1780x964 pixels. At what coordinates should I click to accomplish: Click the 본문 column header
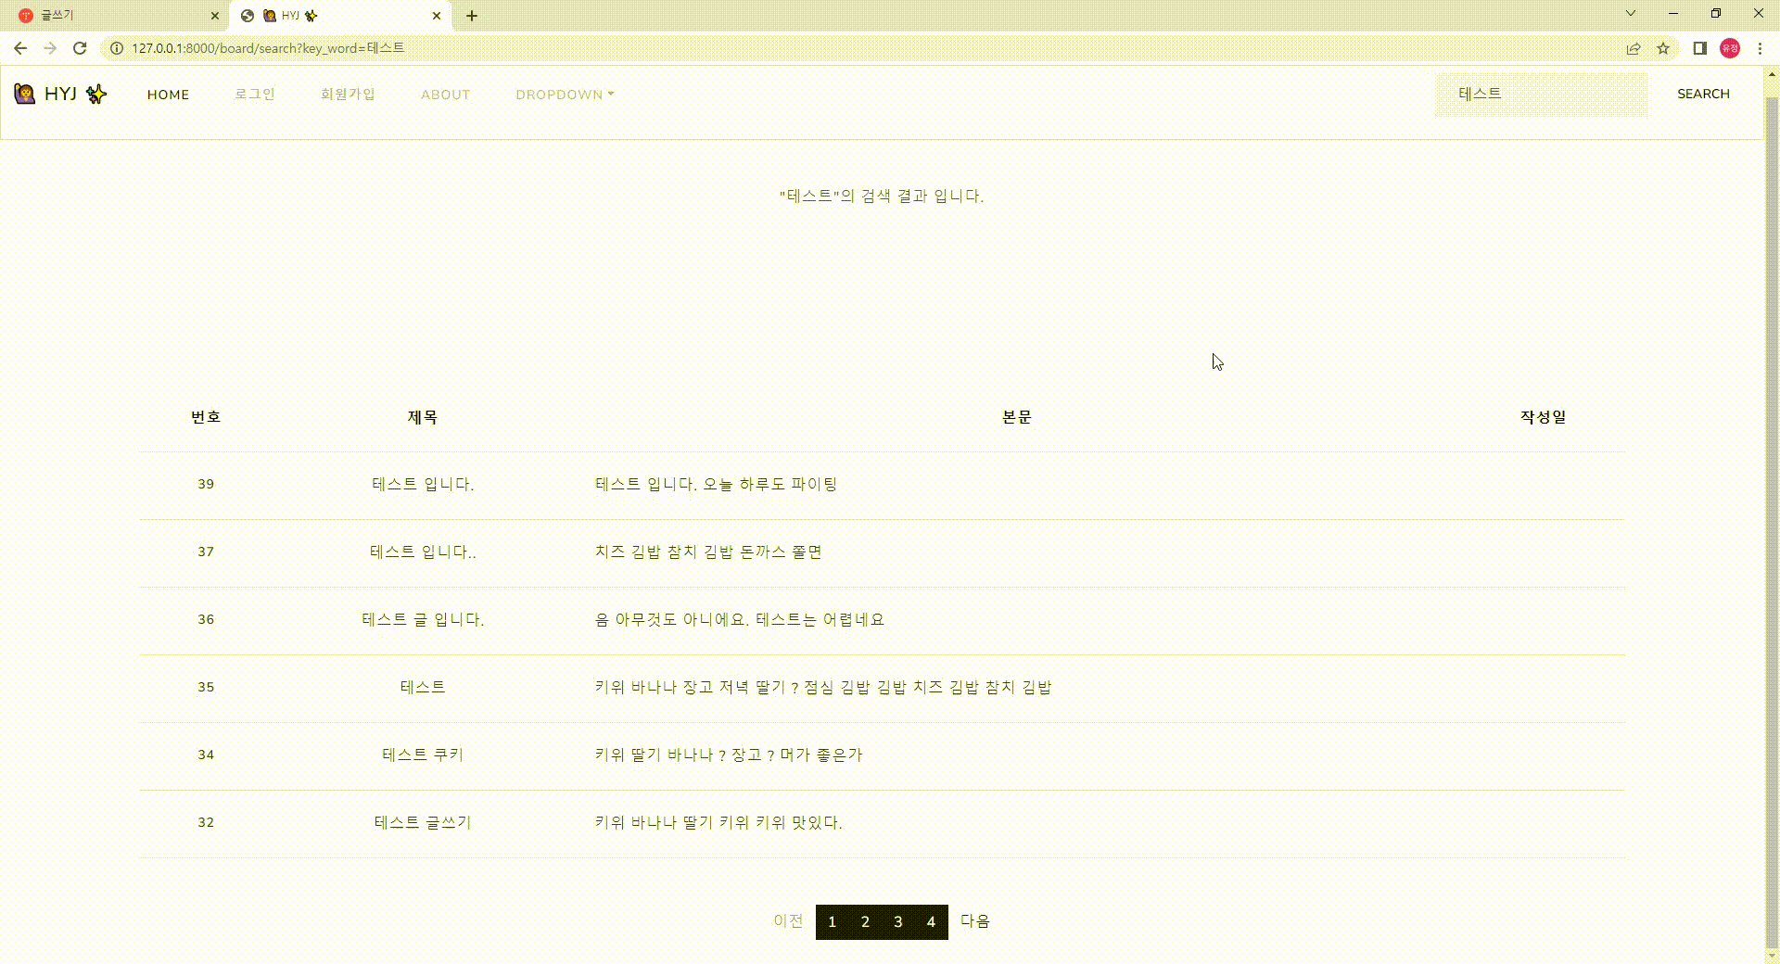point(1017,417)
